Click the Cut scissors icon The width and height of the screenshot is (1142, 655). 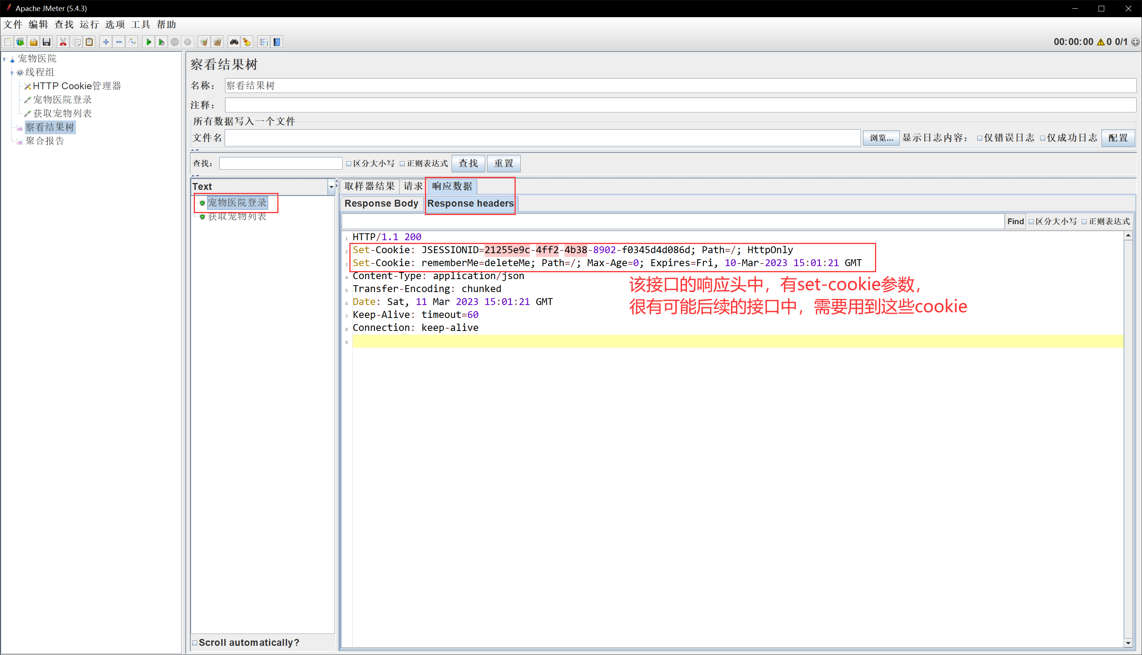point(63,42)
